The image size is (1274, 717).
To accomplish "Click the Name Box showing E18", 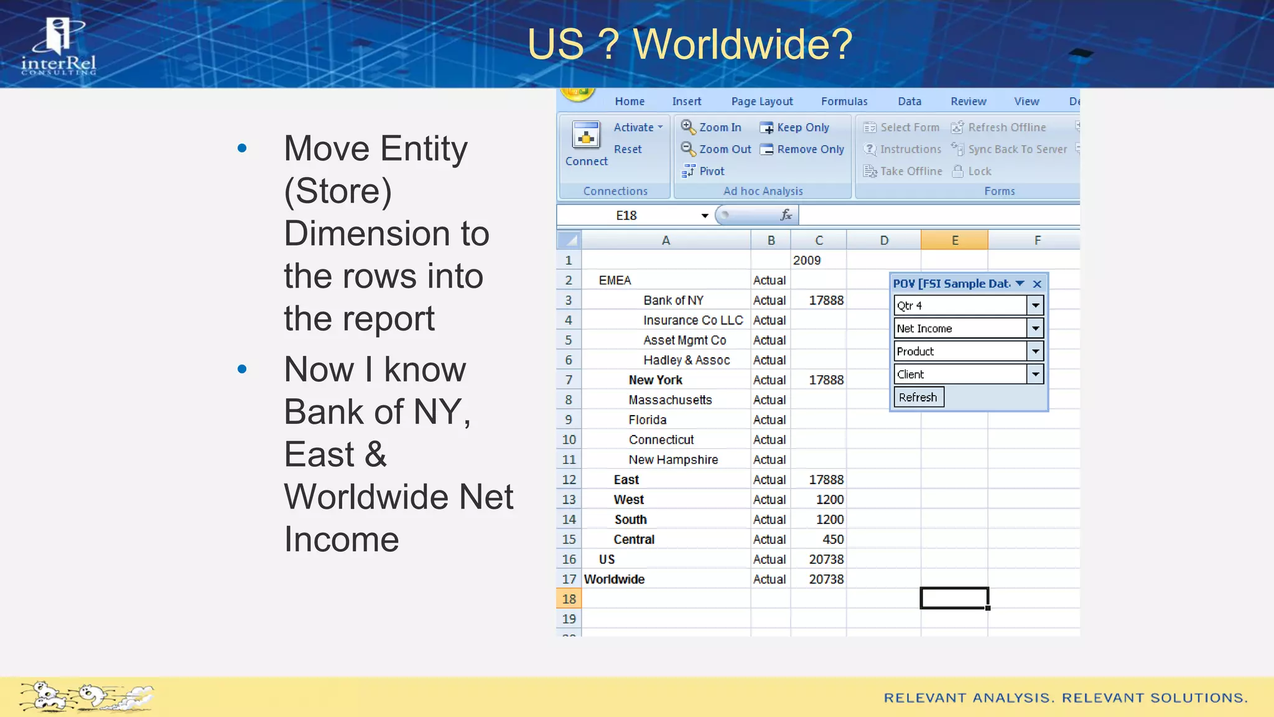I will pyautogui.click(x=627, y=215).
